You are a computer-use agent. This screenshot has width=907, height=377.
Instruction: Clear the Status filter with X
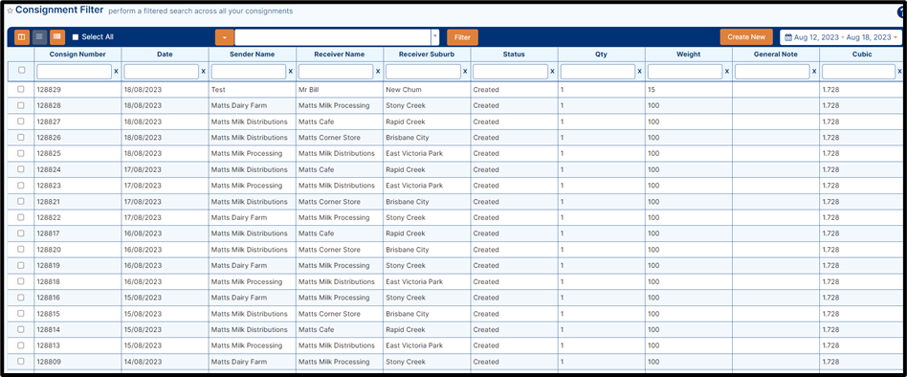552,72
